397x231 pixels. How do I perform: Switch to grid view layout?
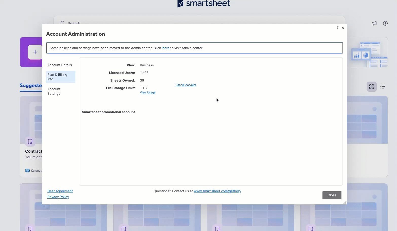(x=371, y=87)
